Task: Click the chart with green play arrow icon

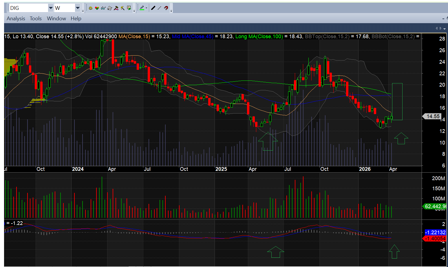Action: click(x=129, y=8)
